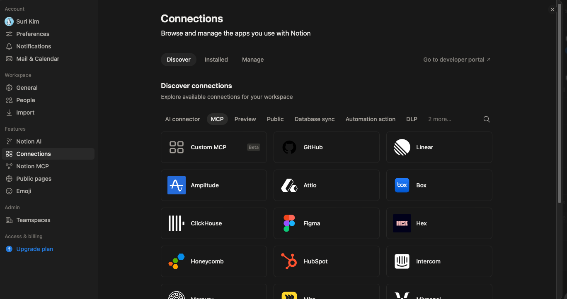
Task: Open the Teamspaces admin page
Action: [x=48, y=220]
